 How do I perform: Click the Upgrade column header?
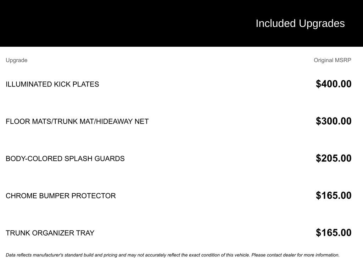[x=16, y=60]
